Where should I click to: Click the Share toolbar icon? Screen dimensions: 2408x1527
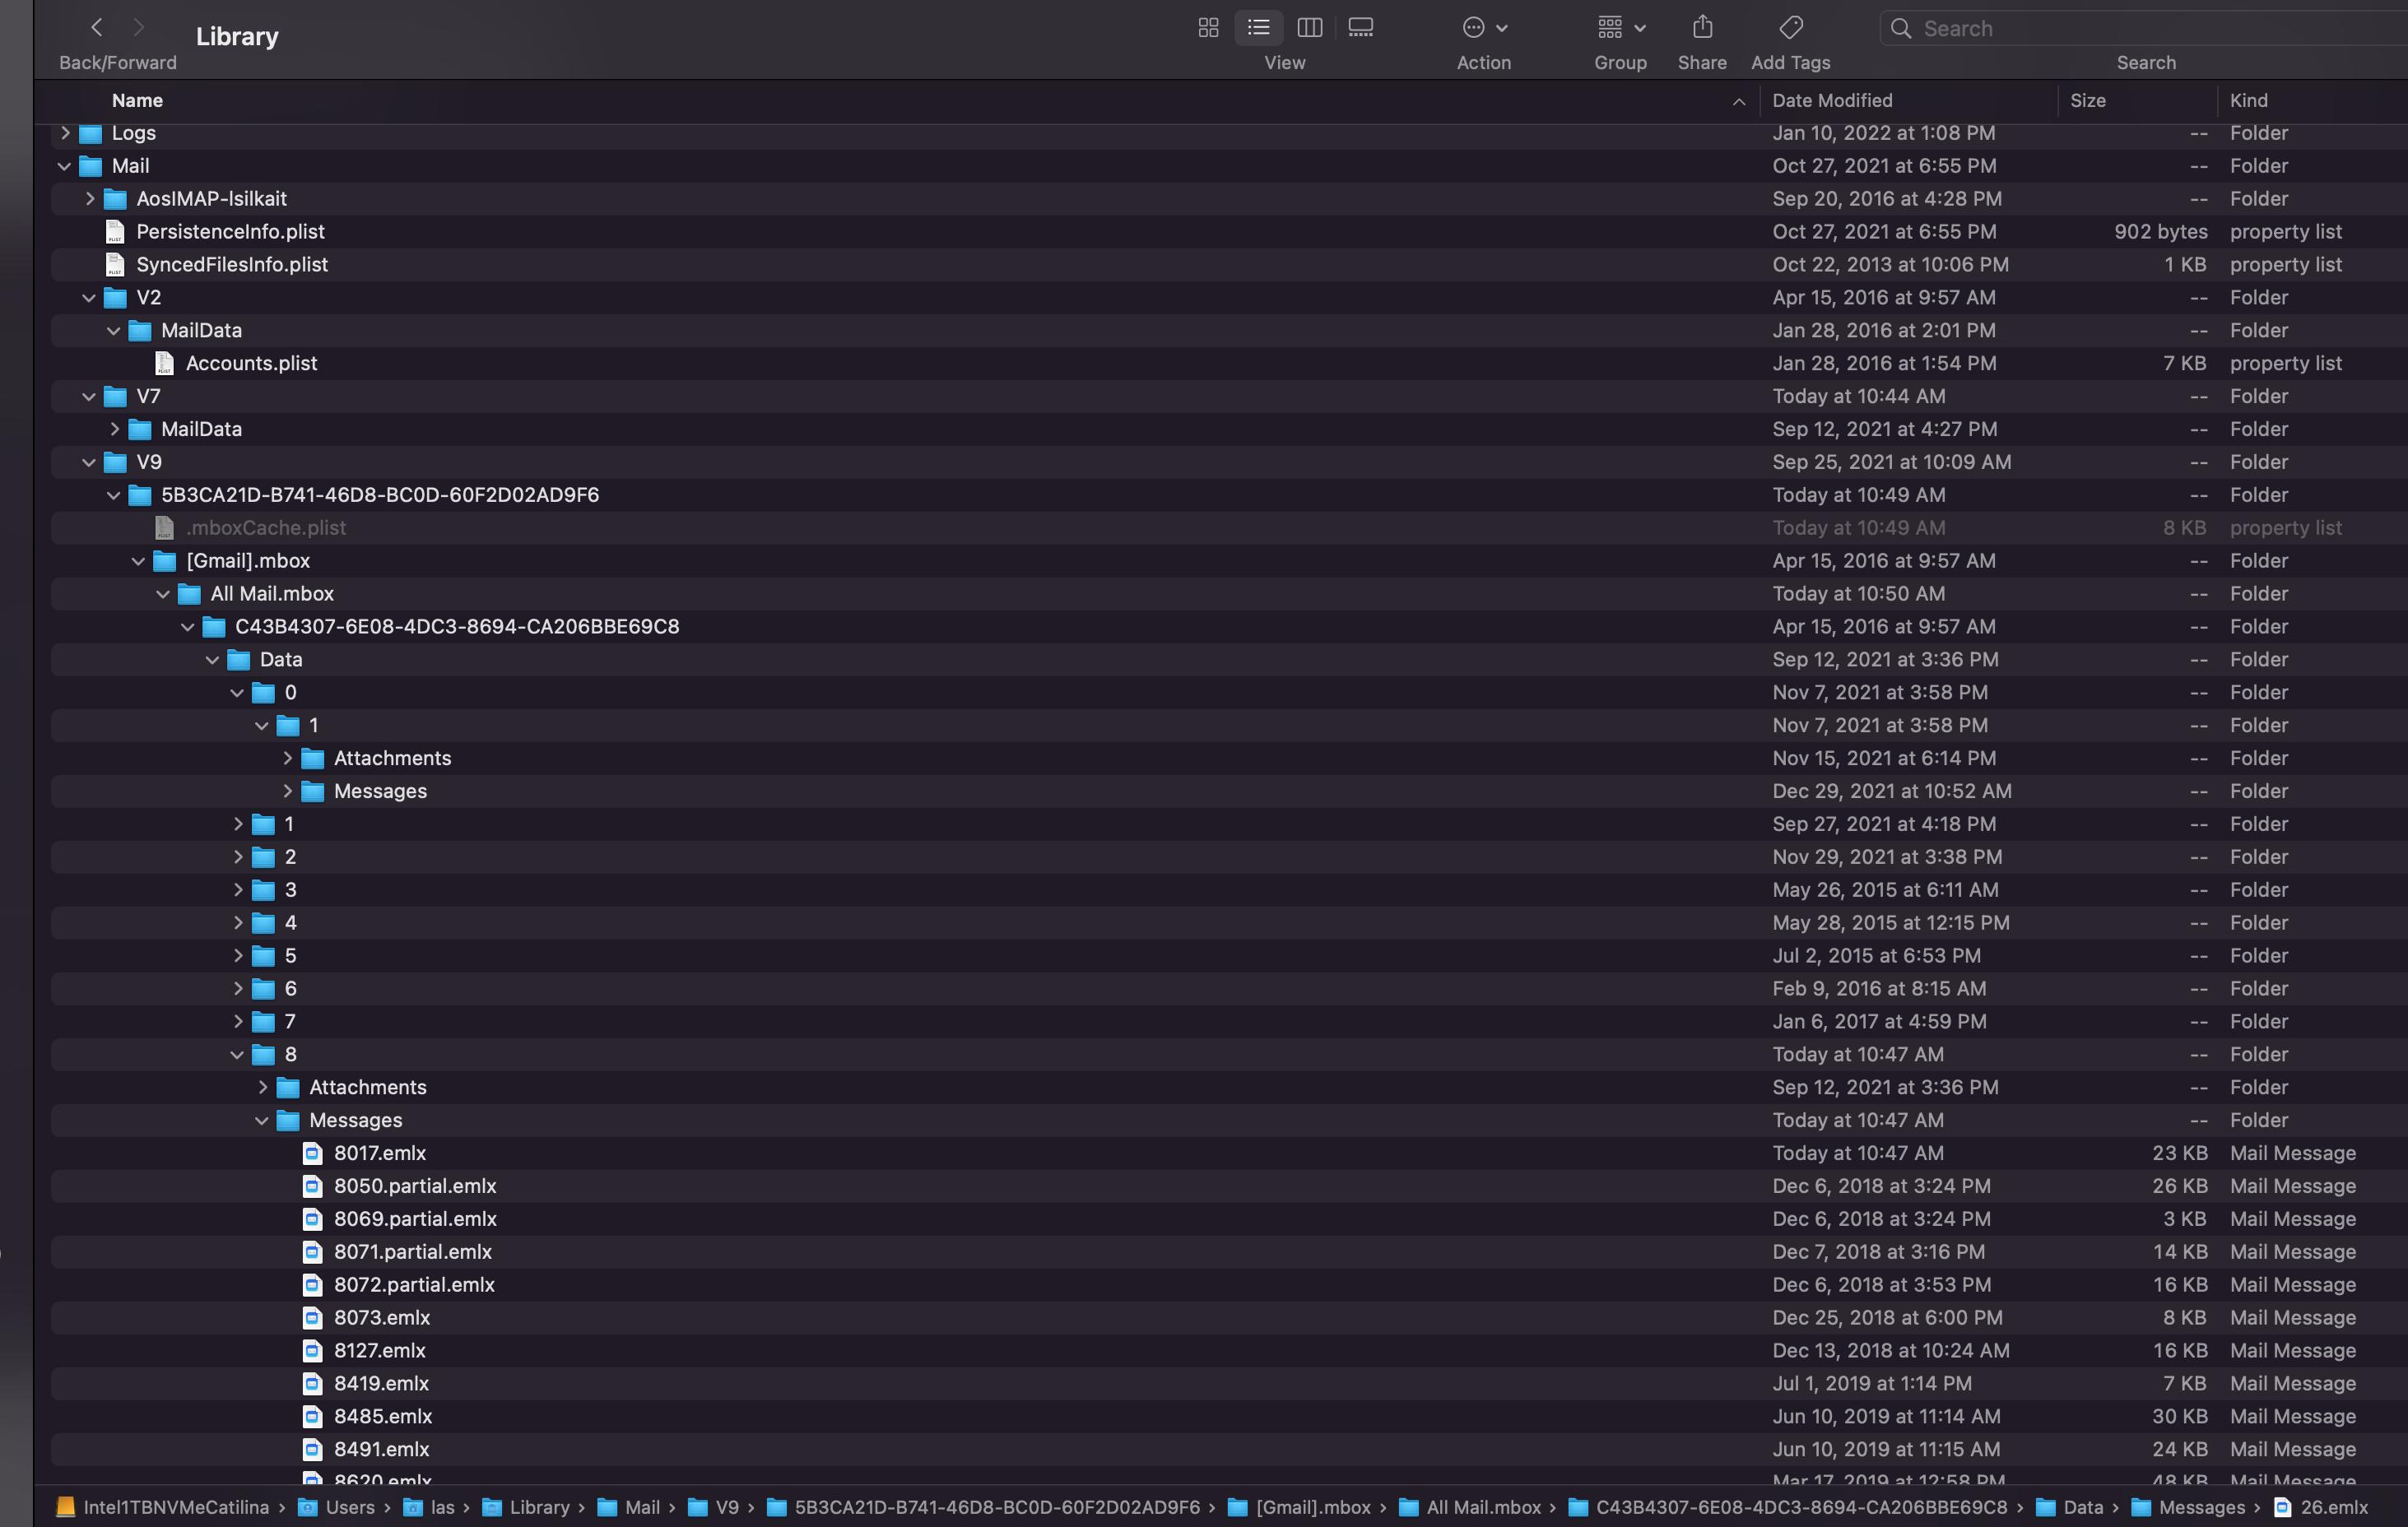pyautogui.click(x=1702, y=28)
